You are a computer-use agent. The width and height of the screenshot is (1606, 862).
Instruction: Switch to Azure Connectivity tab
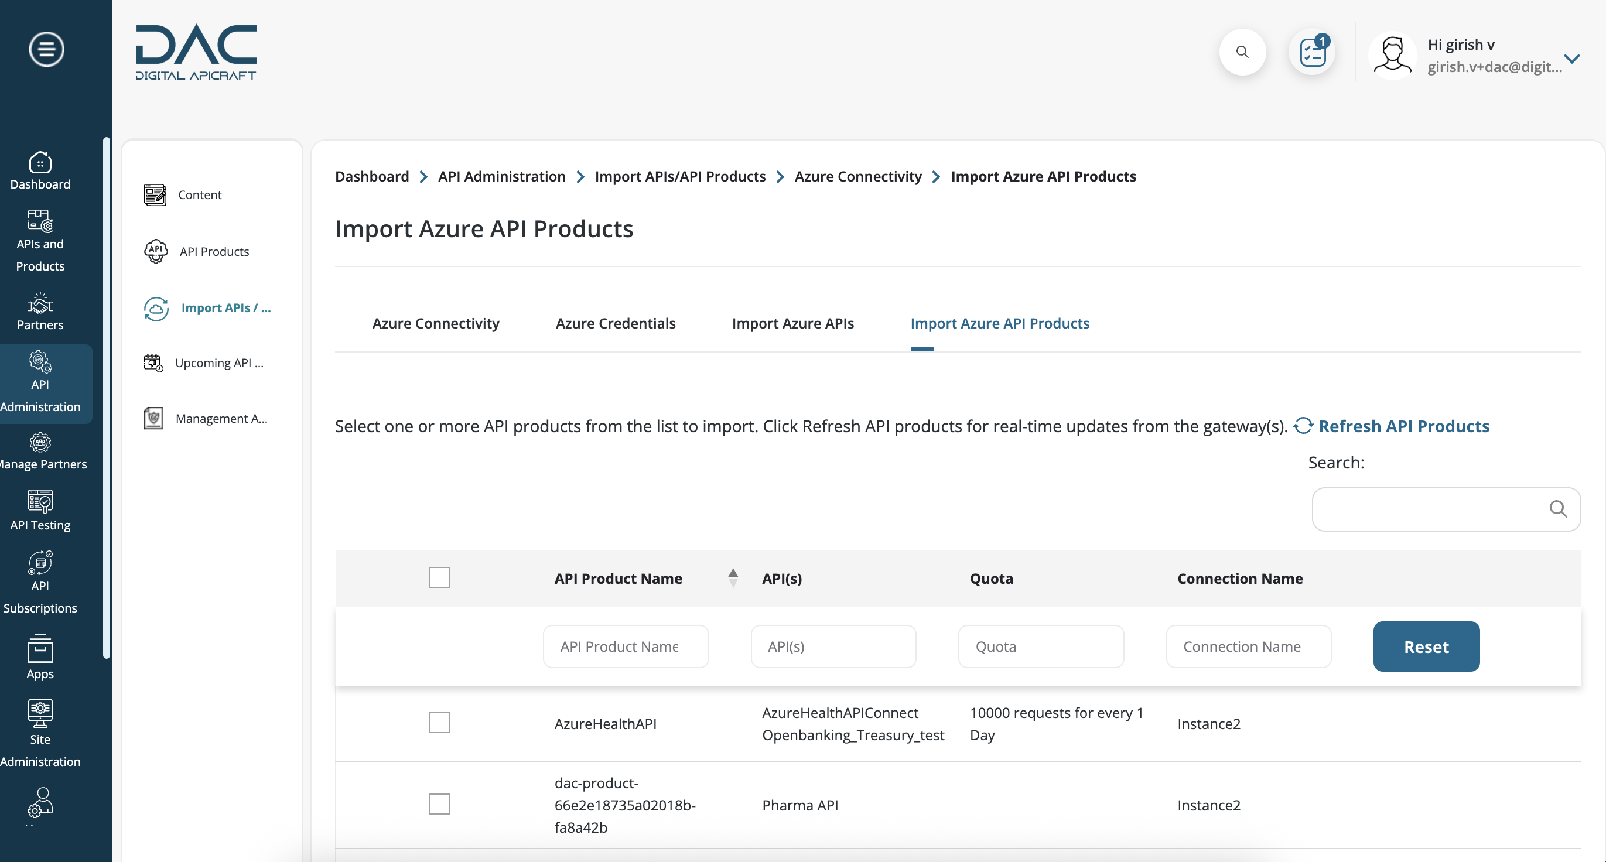pos(435,323)
